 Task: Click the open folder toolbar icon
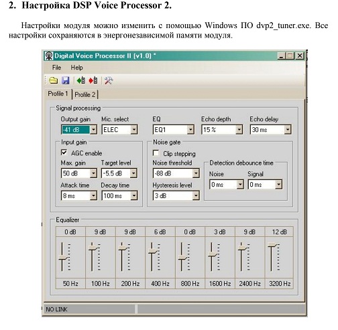[53, 80]
